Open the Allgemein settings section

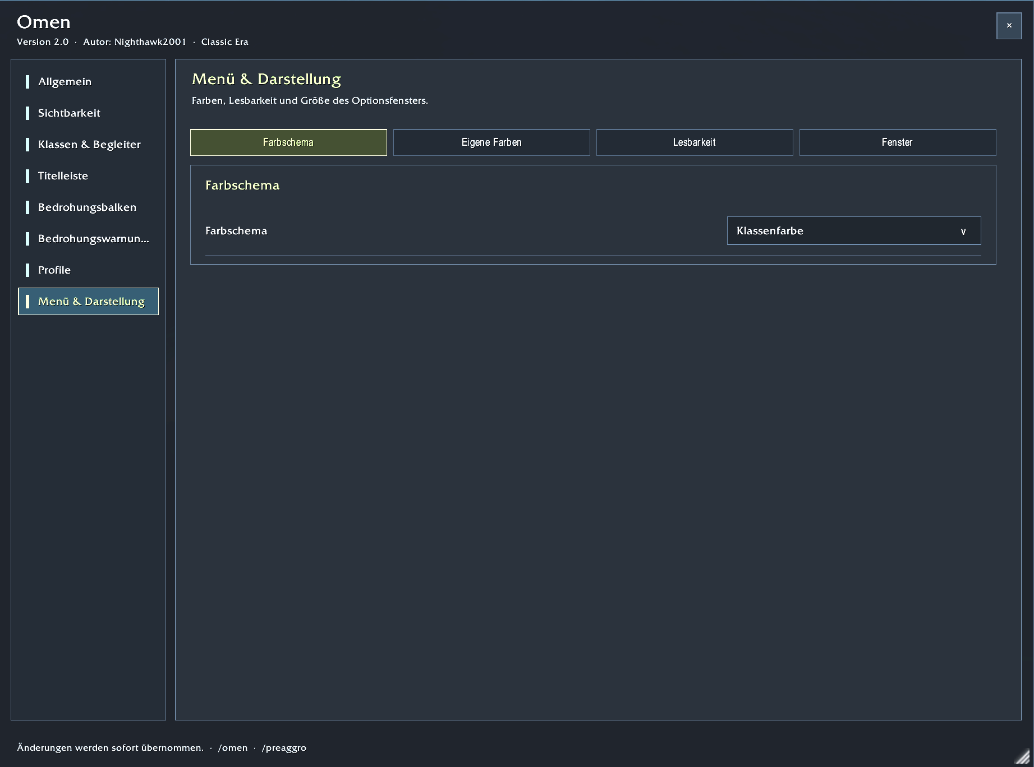[x=88, y=82]
